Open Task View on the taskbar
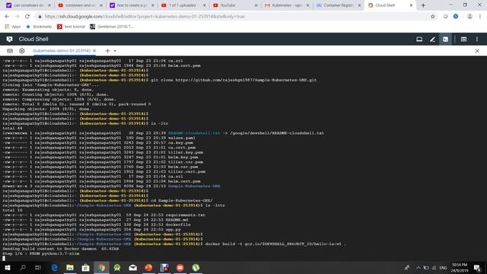The height and width of the screenshot is (274, 487). tap(38, 267)
